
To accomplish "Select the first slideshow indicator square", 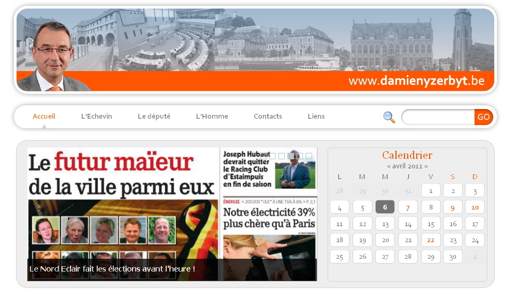I will click(x=273, y=156).
